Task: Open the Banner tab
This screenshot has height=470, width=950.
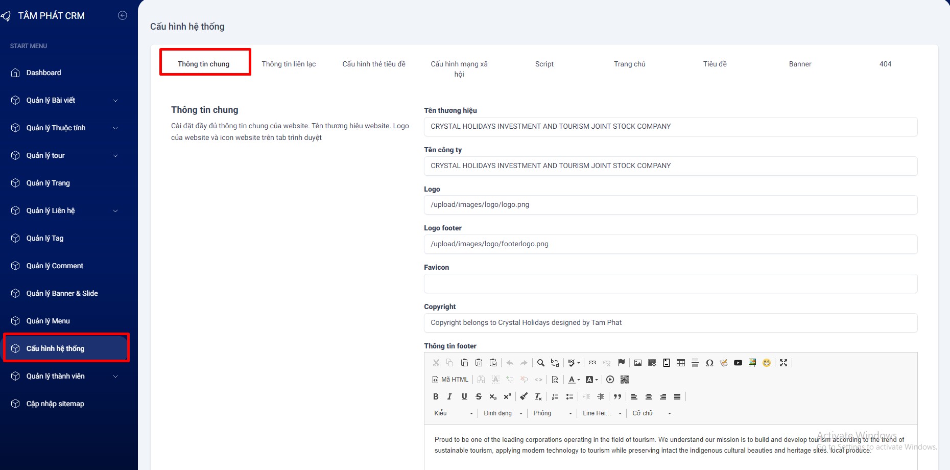Action: 800,64
